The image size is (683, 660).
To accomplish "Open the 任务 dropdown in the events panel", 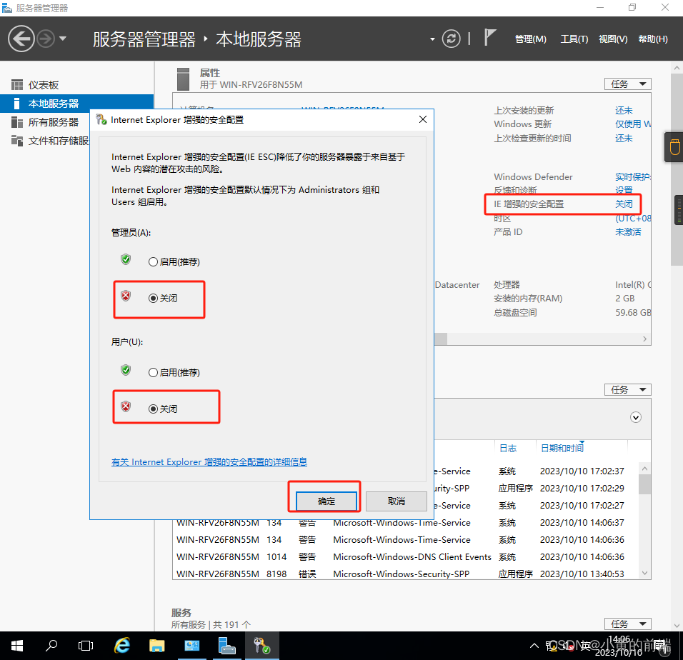I will tap(627, 389).
